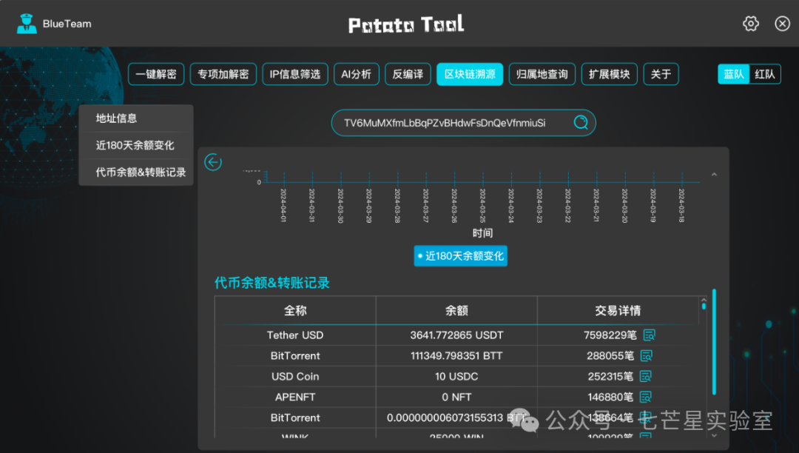This screenshot has width=799, height=453.
Task: Go back with the left arrow icon
Action: [x=213, y=162]
